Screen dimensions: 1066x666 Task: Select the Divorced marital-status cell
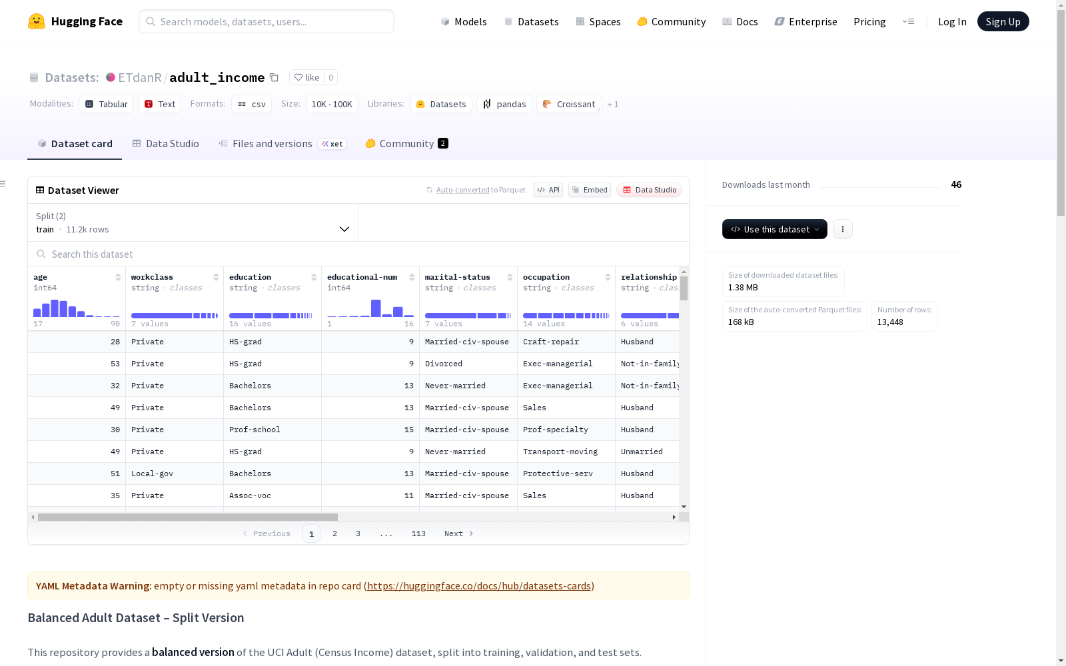468,364
